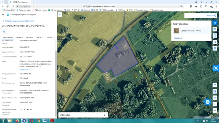219x123 pixels.
Task: Click the area value 45 209 кв. м
Action: pyautogui.click(x=25, y=74)
